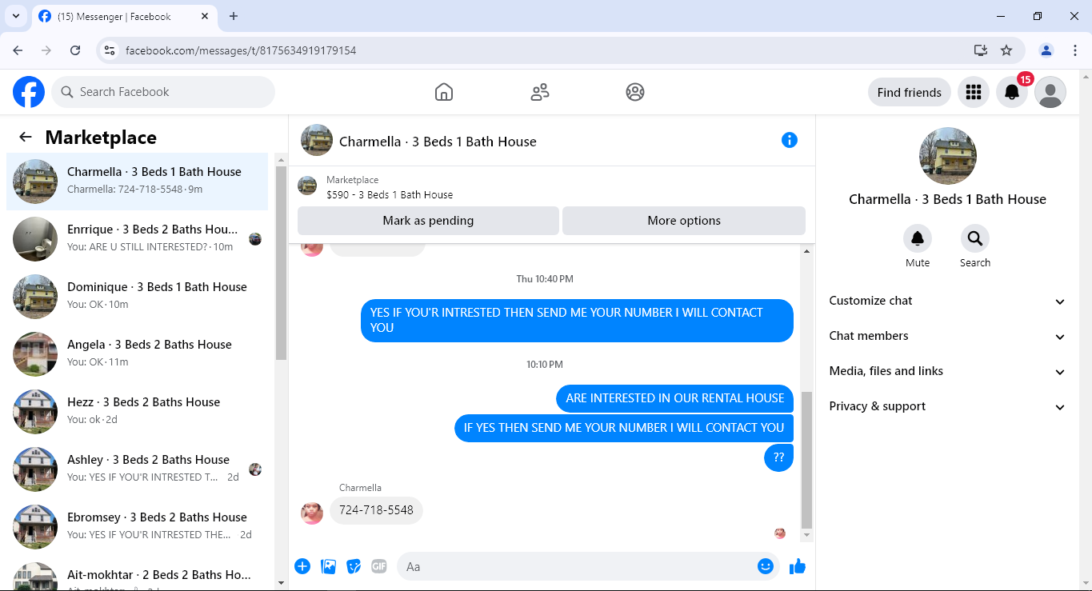Screen dimensions: 1092x591
Task: Open Hezz 3 Beds 2 Baths conversation
Action: pyautogui.click(x=138, y=412)
